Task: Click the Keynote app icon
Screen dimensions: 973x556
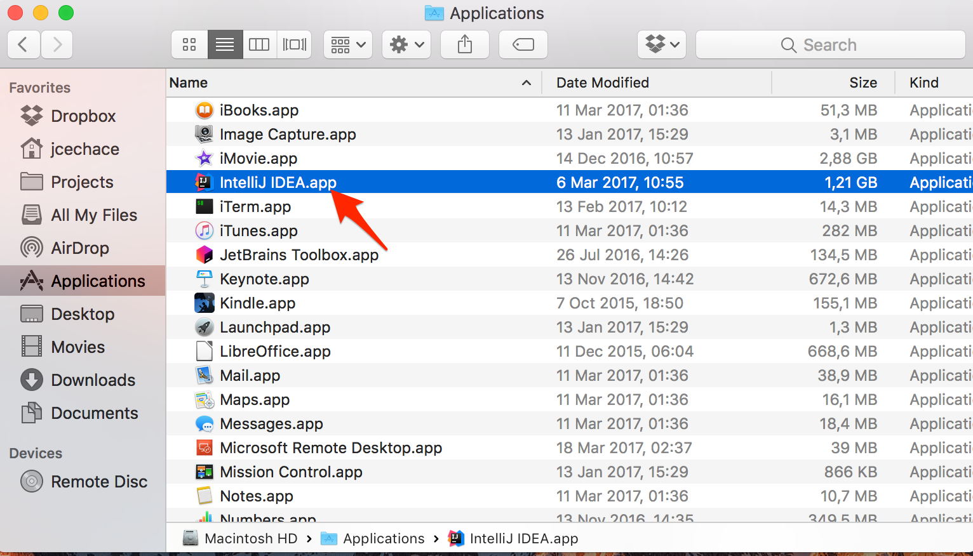Action: (204, 279)
